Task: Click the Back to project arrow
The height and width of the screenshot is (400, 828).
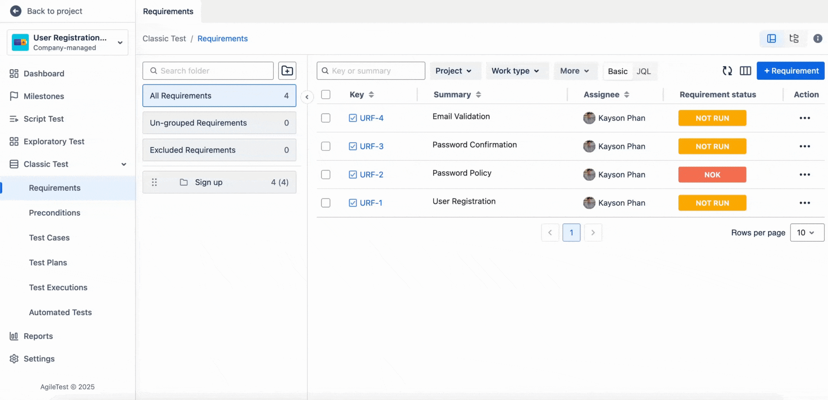Action: tap(16, 11)
